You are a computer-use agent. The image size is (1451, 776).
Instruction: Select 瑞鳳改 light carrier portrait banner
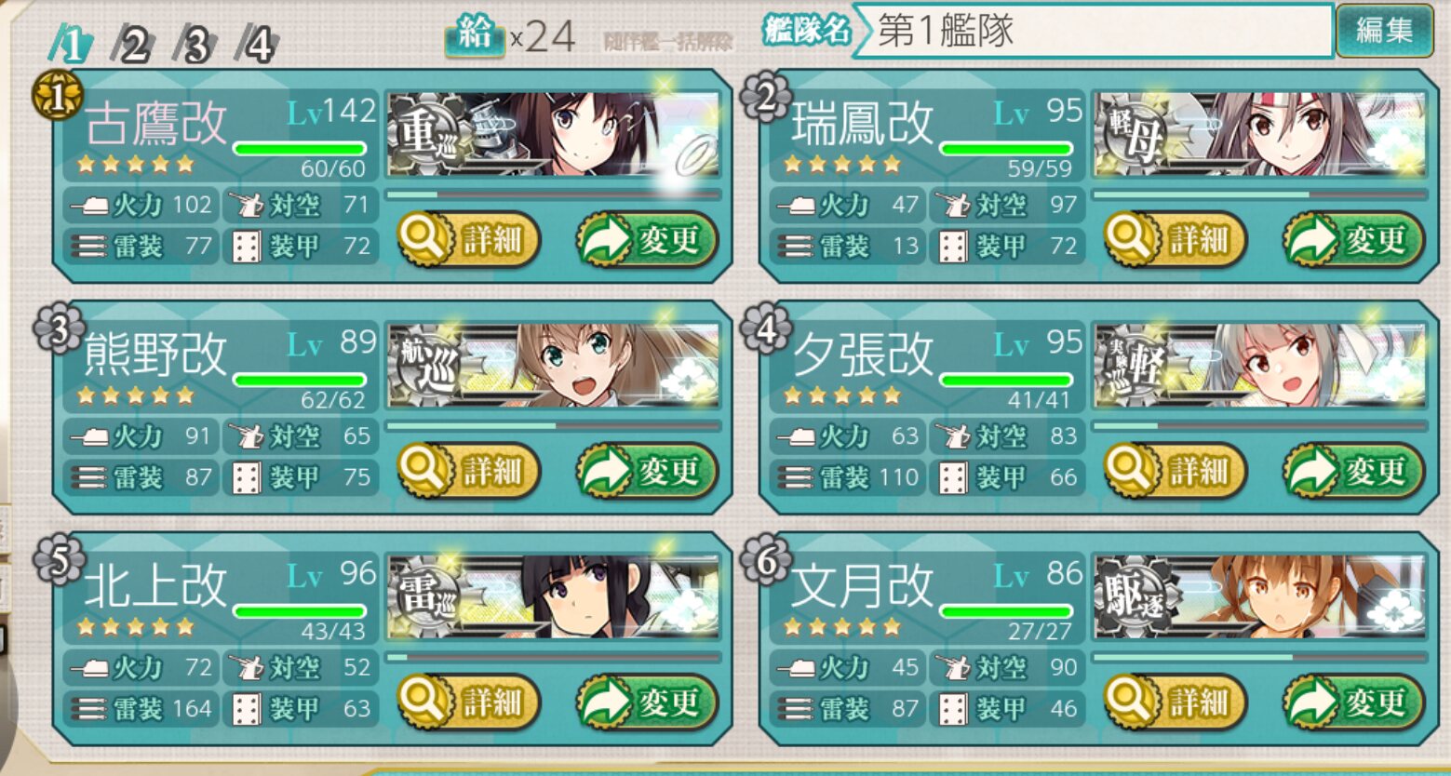[1260, 135]
